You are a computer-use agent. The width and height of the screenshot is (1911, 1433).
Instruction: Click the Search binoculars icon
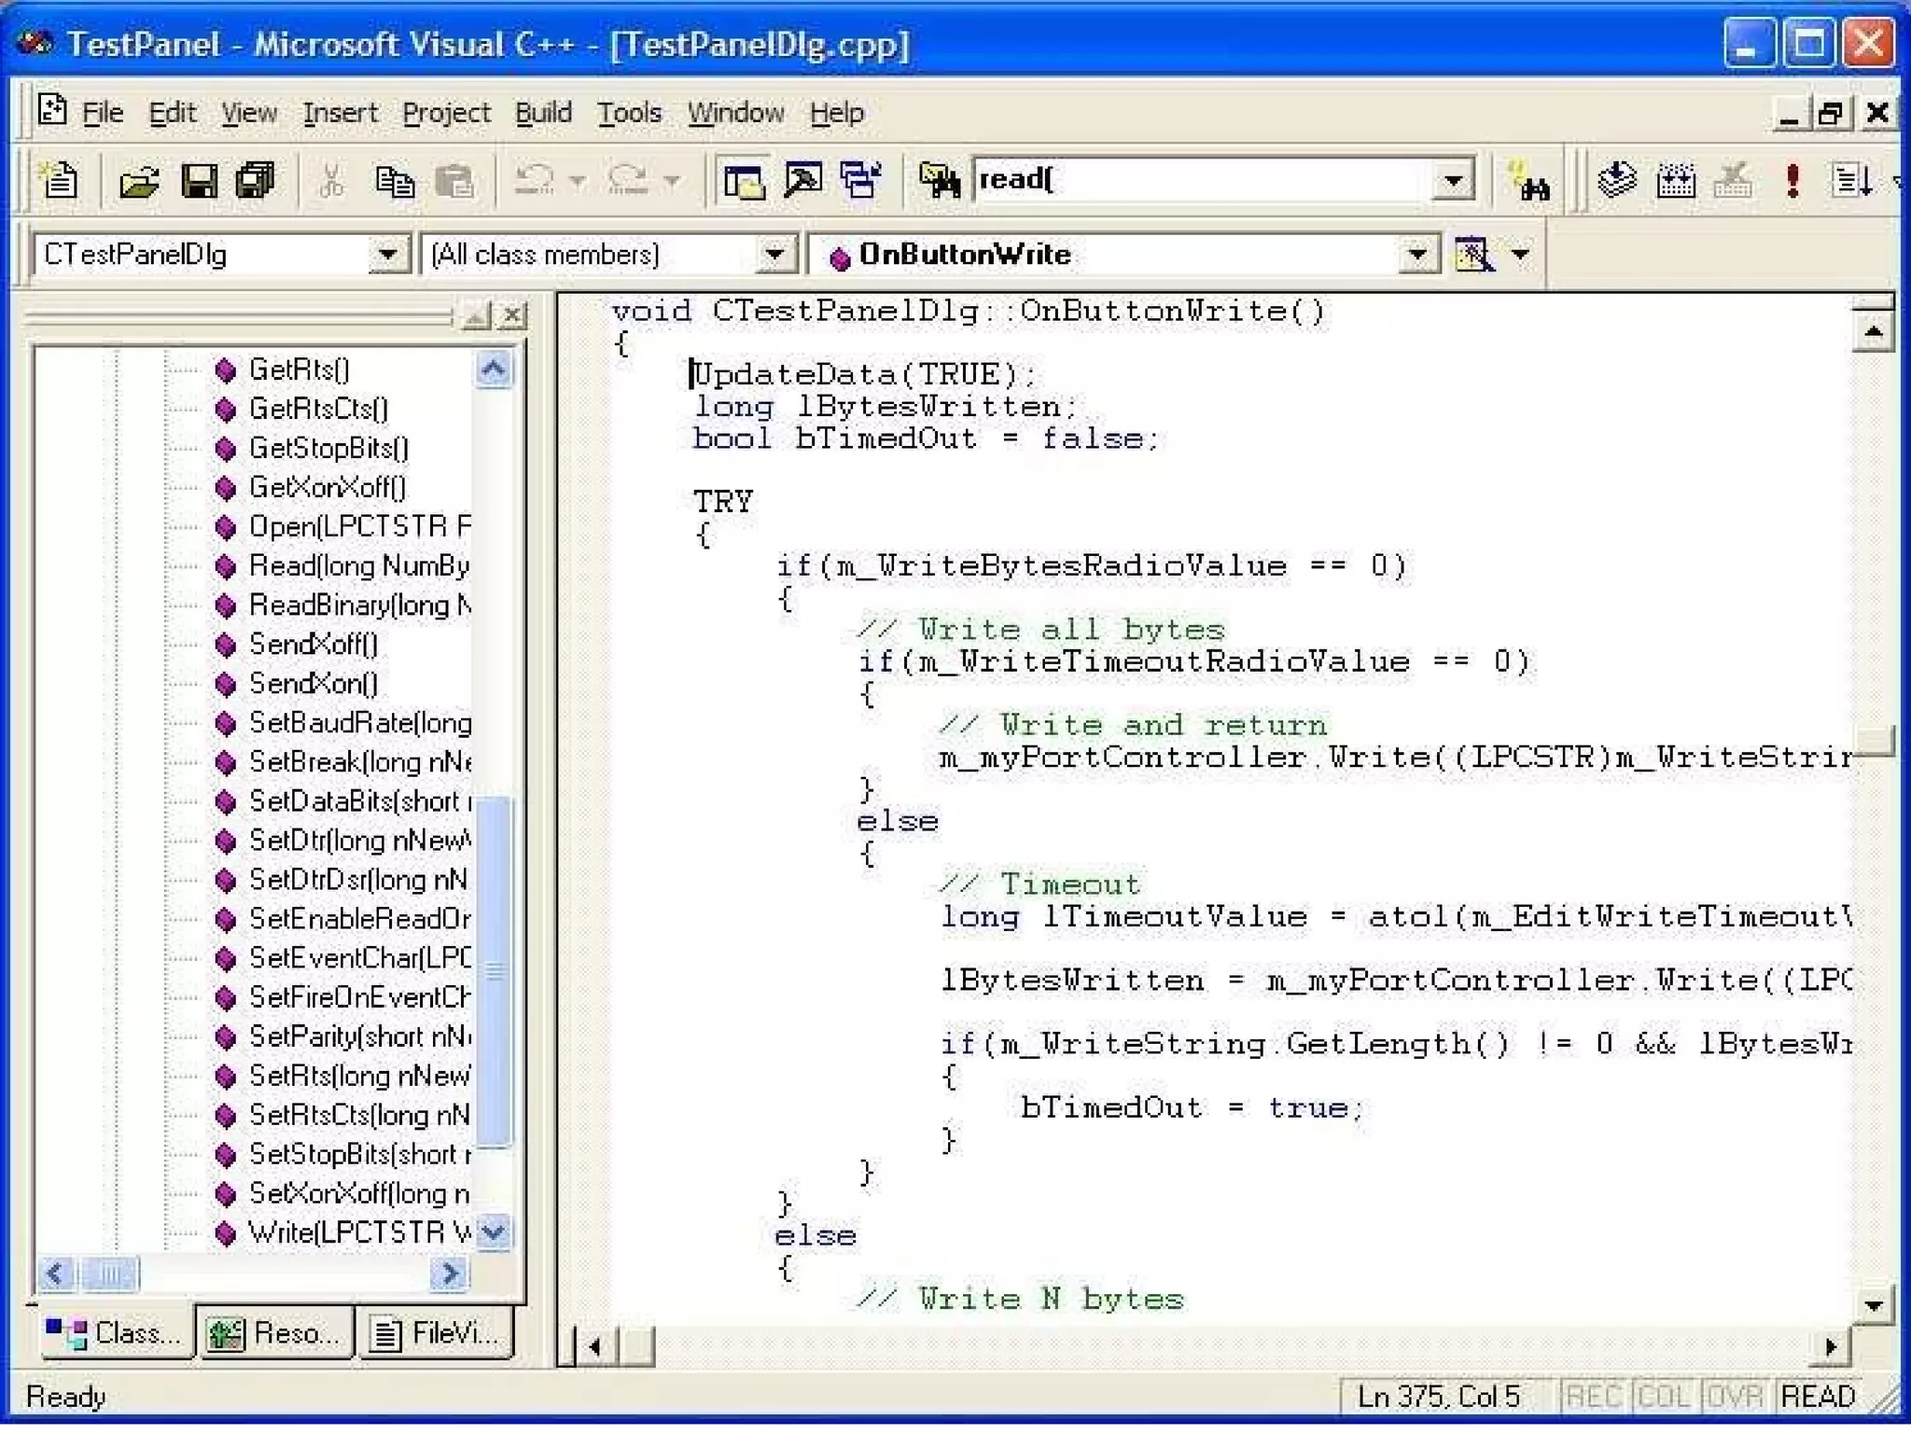click(x=1530, y=181)
